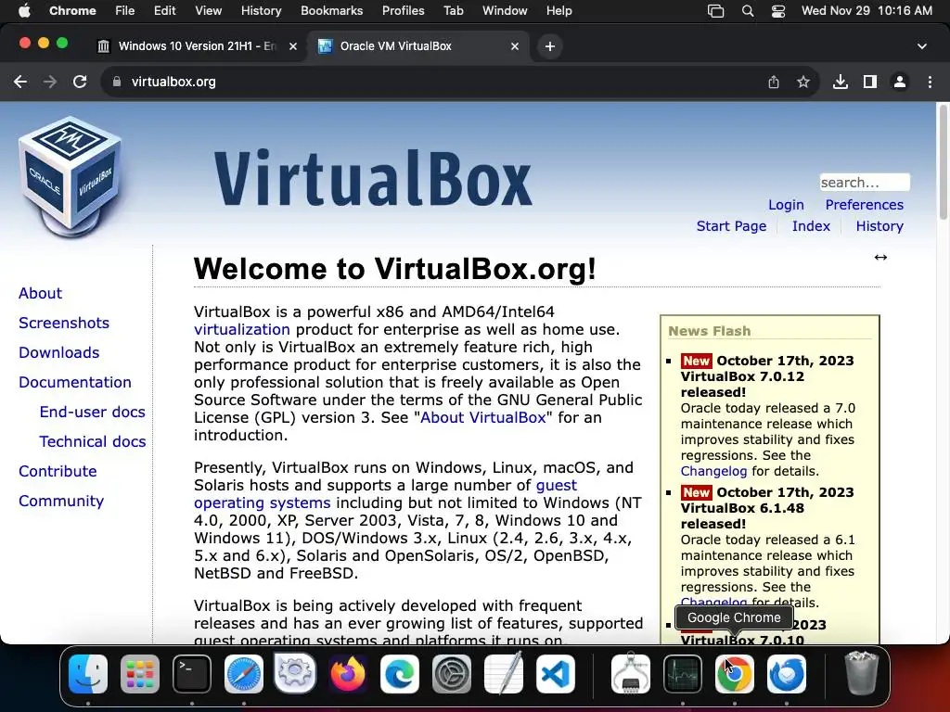This screenshot has width=950, height=712.
Task: Open Chrome downloads icon
Action: (841, 82)
